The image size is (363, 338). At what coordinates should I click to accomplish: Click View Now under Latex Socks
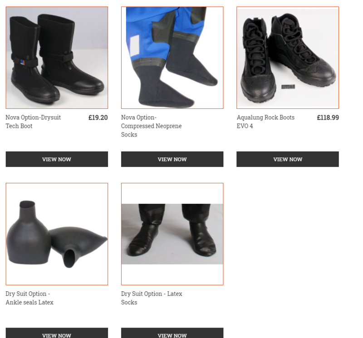(172, 333)
